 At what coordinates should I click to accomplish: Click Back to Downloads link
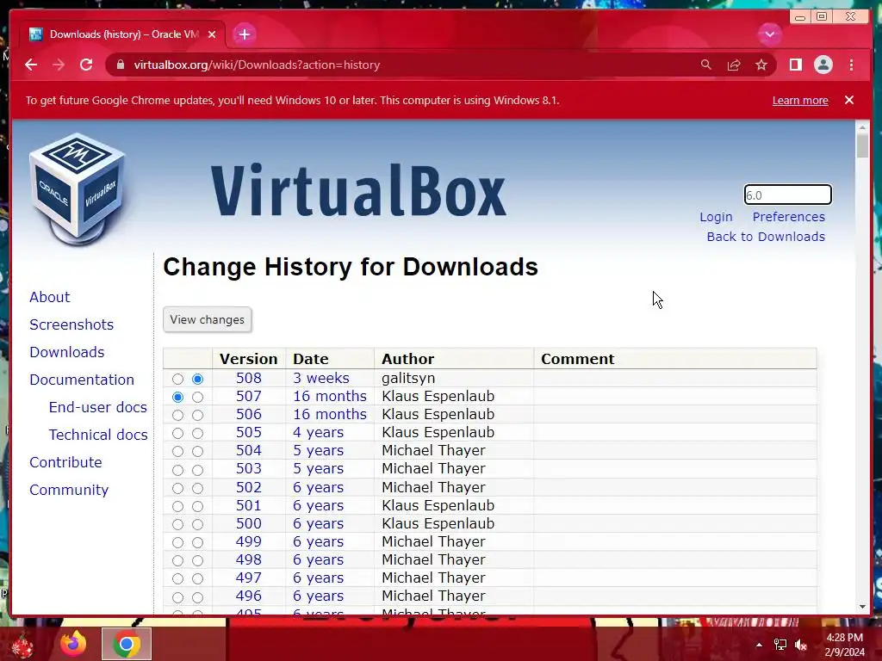click(x=766, y=237)
